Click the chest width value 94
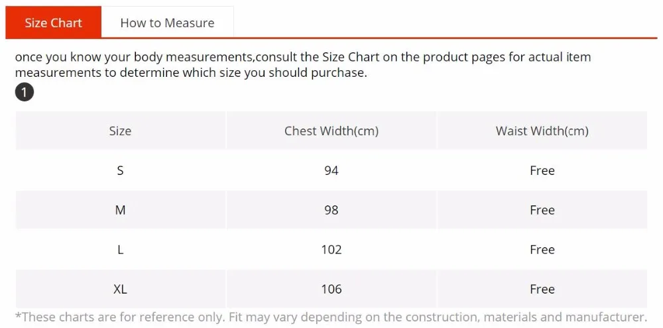This screenshot has width=663, height=328. (331, 170)
